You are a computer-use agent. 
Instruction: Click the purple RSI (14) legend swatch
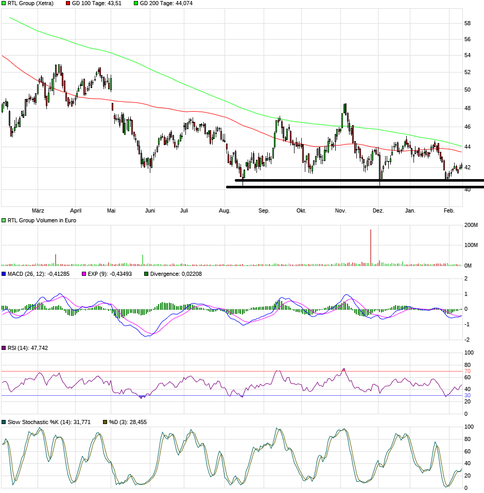(x=4, y=348)
